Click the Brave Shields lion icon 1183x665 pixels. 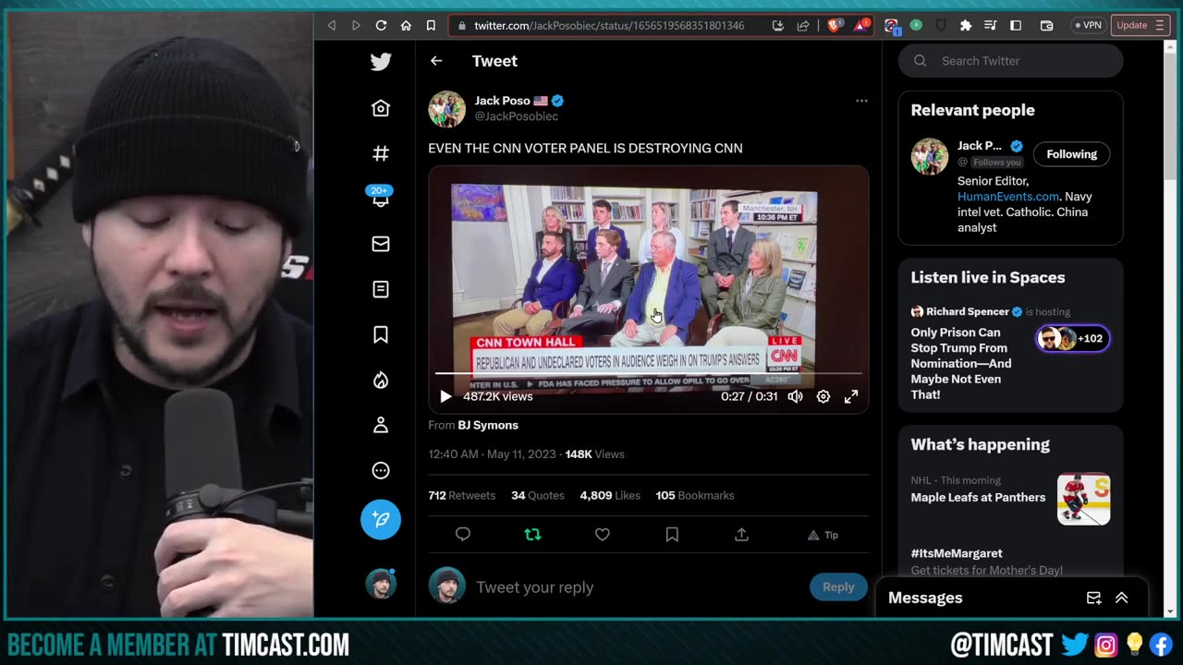834,26
